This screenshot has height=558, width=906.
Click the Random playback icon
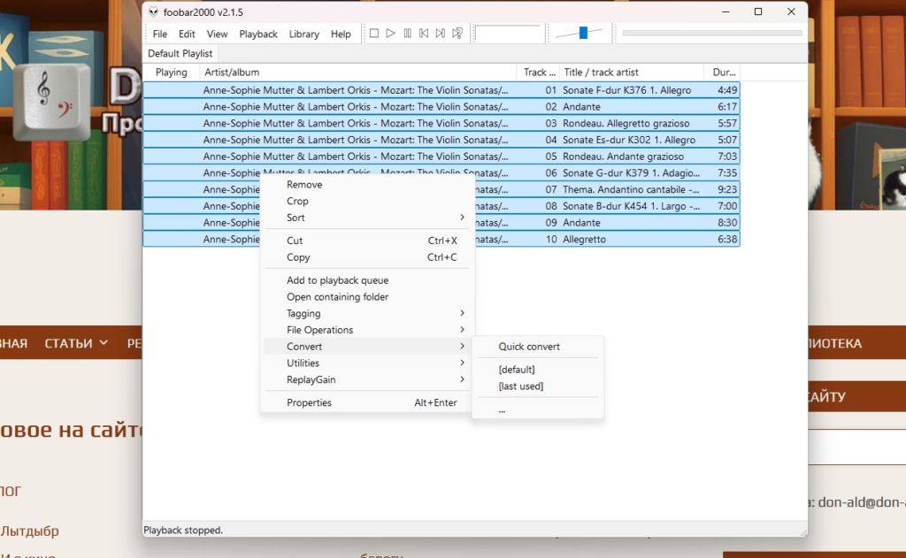coord(457,34)
